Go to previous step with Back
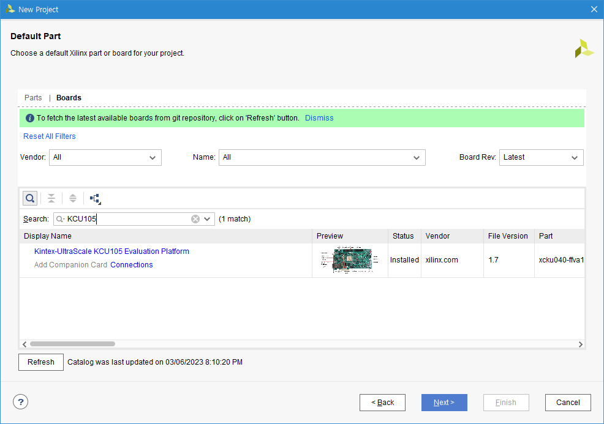Image resolution: width=604 pixels, height=424 pixels. tap(382, 403)
